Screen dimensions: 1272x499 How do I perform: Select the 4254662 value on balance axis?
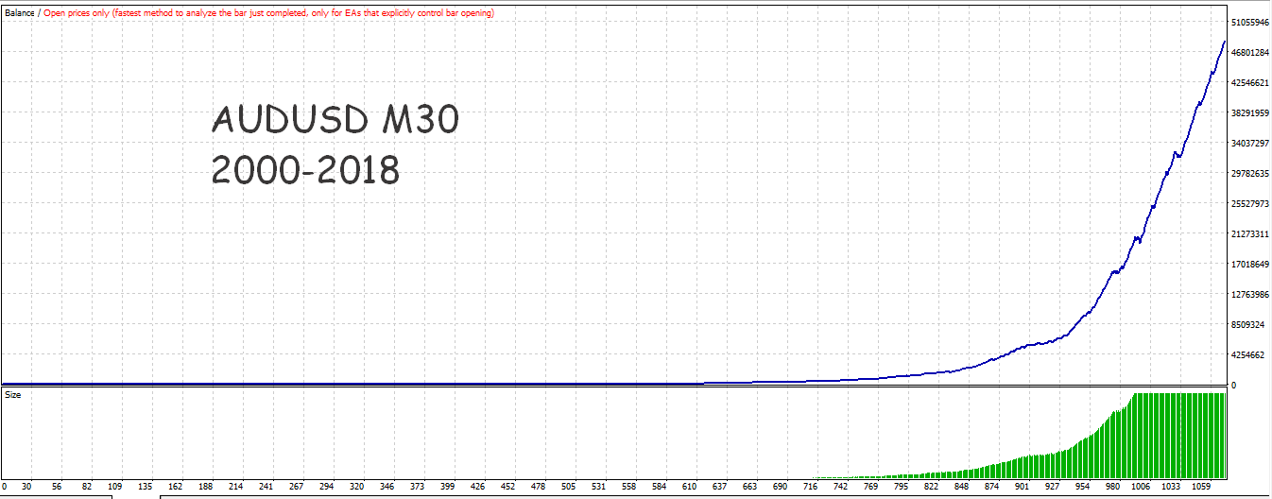tap(1247, 355)
